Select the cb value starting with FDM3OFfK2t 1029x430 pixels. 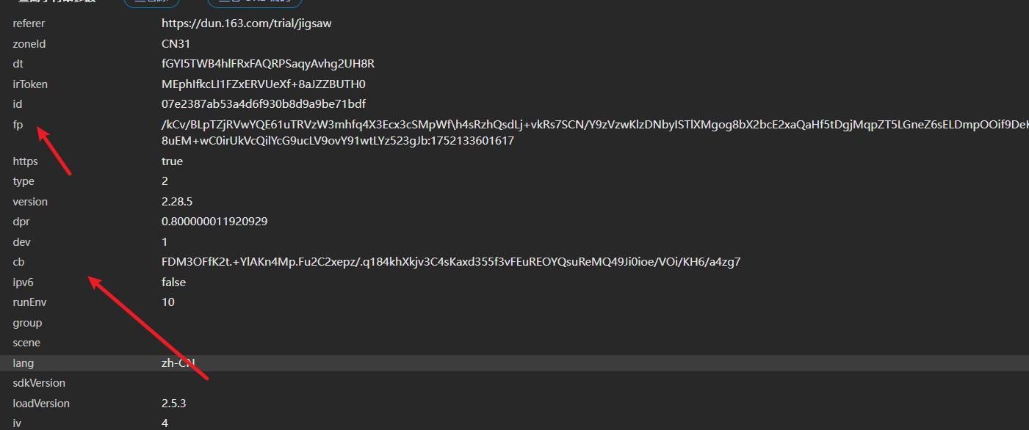[450, 262]
